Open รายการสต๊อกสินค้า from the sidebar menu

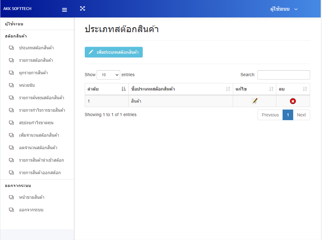point(36,60)
